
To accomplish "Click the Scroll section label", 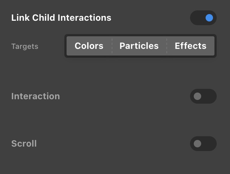I will (24, 144).
